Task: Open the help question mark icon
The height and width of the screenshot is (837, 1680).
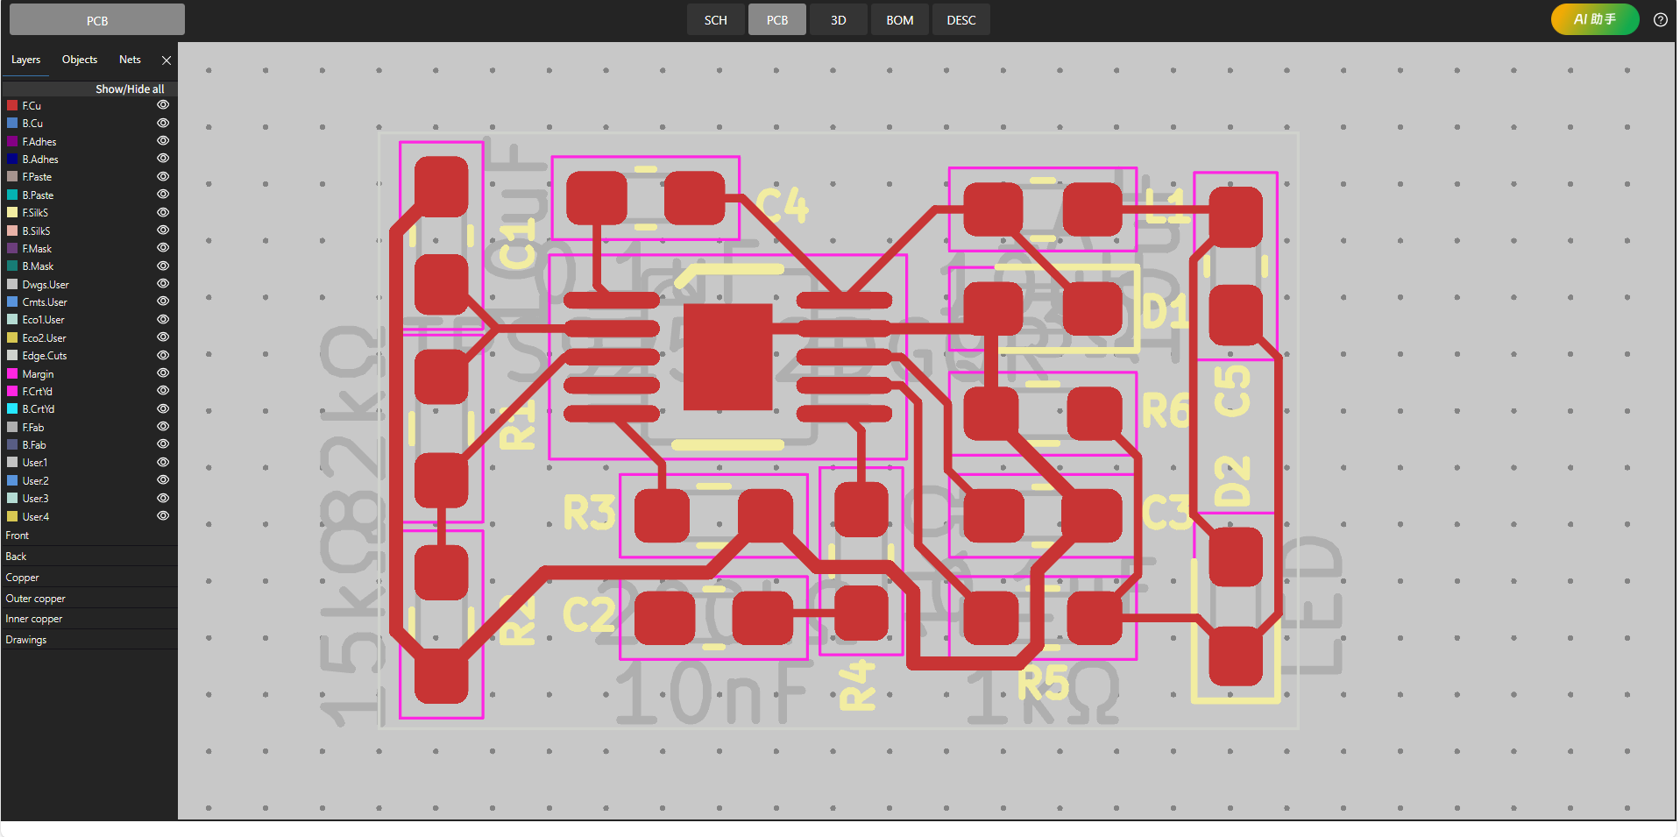Action: pos(1660,20)
